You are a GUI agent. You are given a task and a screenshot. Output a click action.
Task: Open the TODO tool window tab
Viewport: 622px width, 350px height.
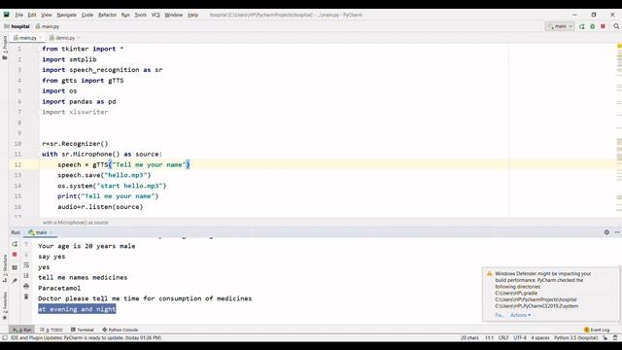(x=52, y=330)
